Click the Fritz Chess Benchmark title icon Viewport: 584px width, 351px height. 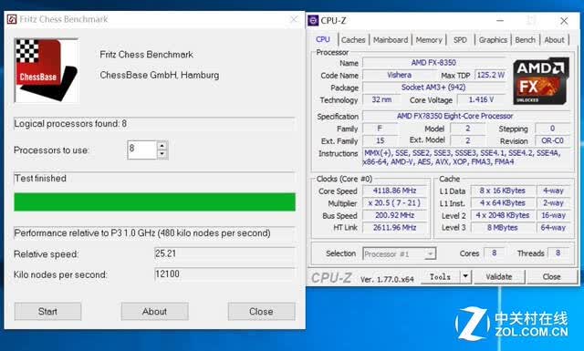click(x=12, y=19)
